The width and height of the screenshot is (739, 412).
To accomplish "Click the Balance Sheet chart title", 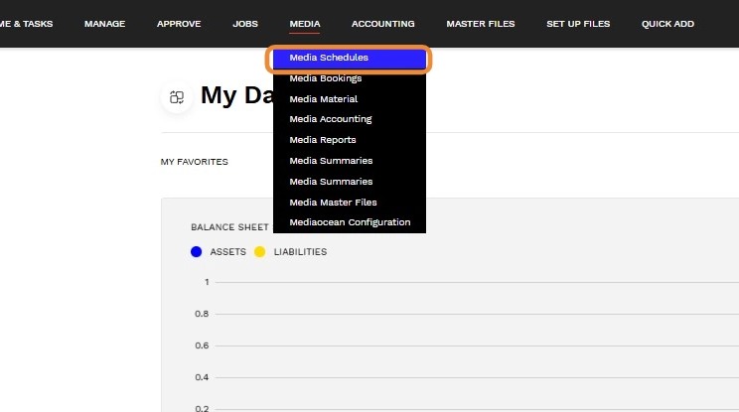I will point(229,227).
